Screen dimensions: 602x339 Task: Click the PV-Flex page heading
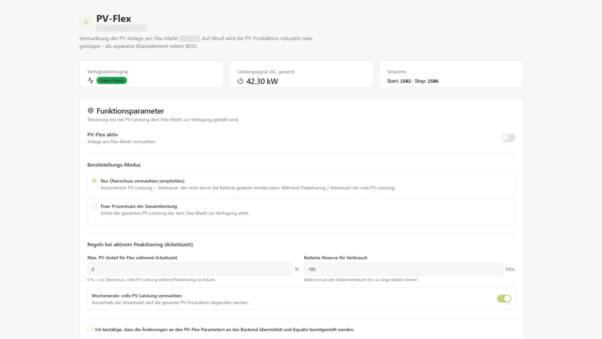(x=114, y=19)
